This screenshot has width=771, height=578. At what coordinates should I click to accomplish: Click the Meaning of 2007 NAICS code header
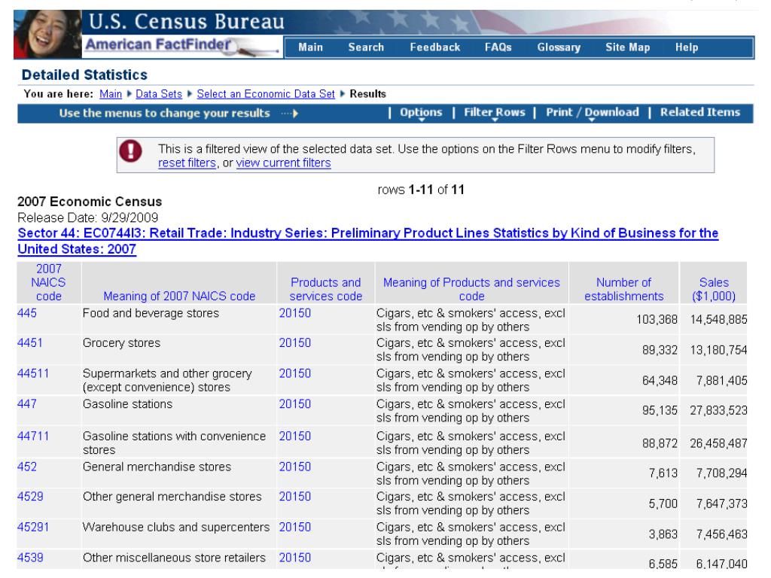tap(179, 296)
